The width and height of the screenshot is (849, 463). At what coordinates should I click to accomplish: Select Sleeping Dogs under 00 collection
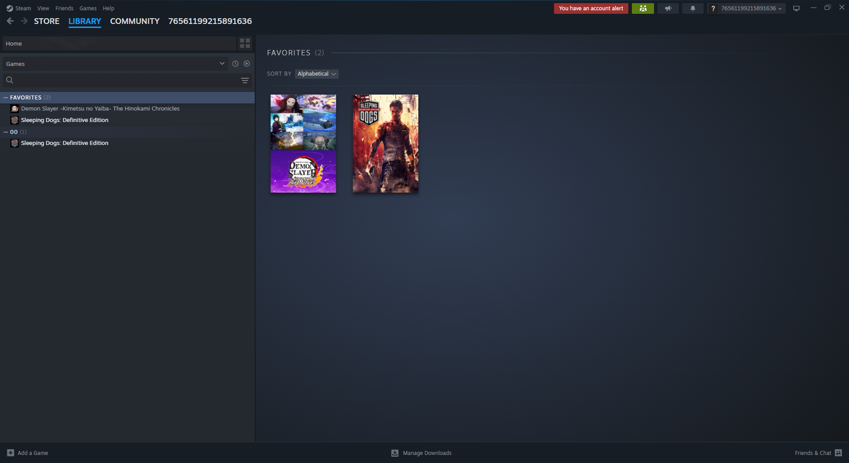[x=64, y=143]
